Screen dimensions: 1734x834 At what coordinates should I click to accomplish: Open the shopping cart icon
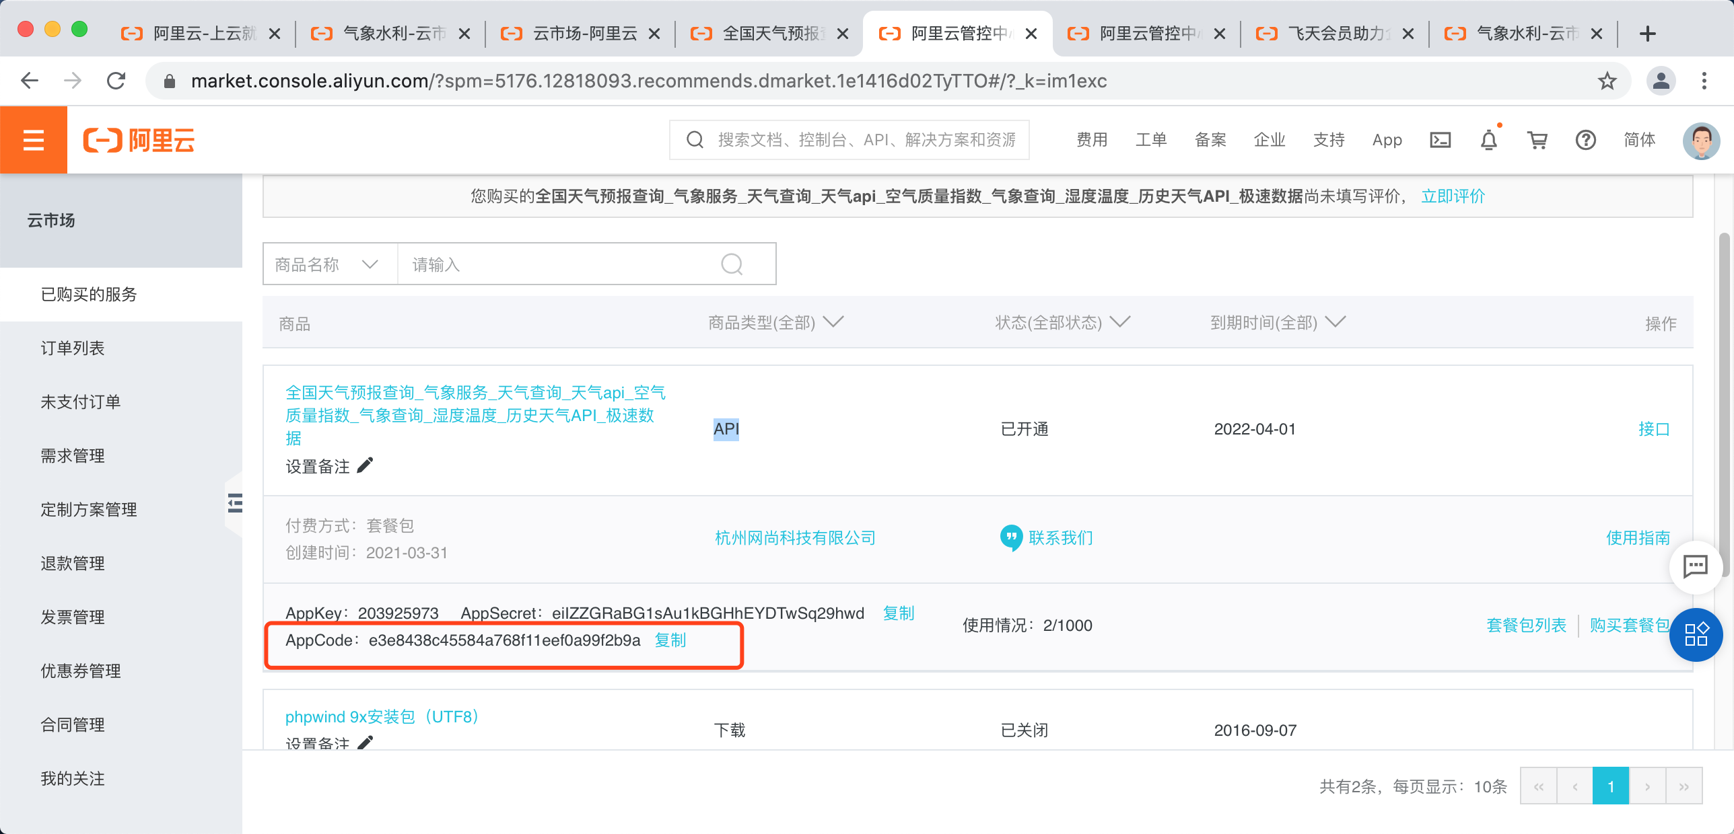(x=1537, y=140)
